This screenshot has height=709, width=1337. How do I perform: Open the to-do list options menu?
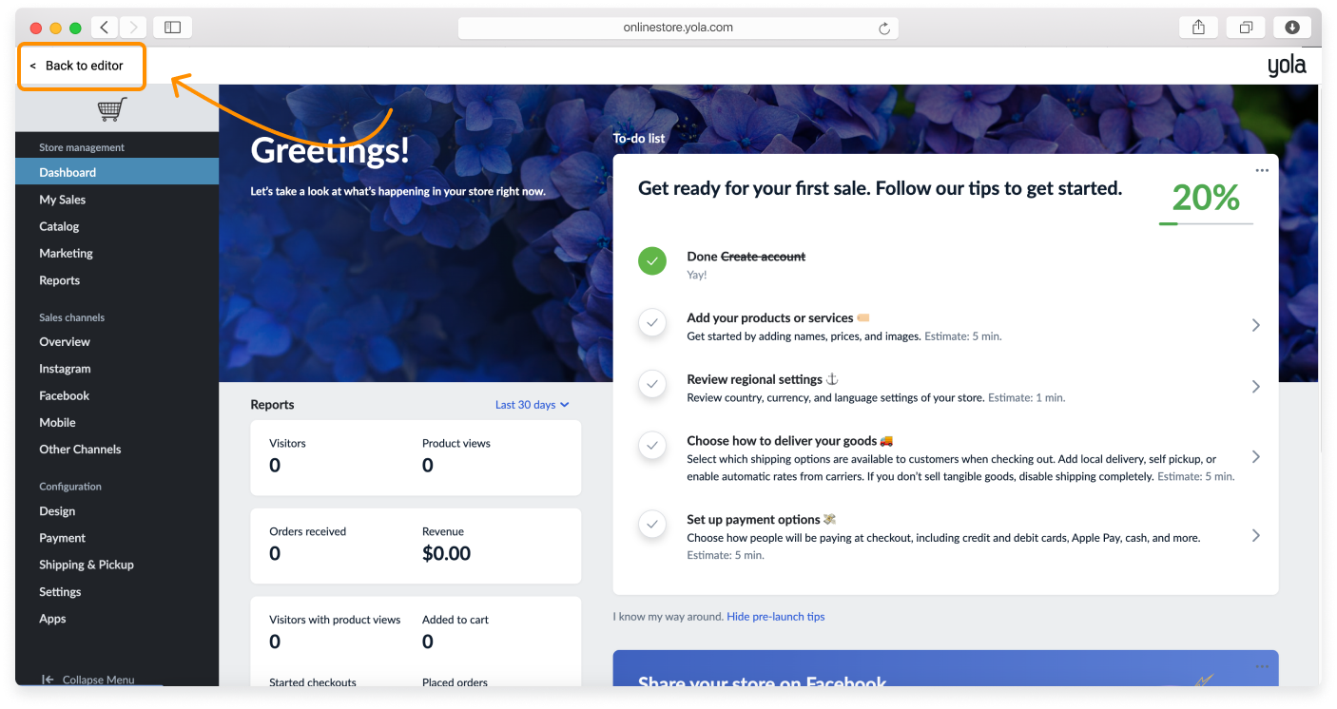(x=1262, y=169)
